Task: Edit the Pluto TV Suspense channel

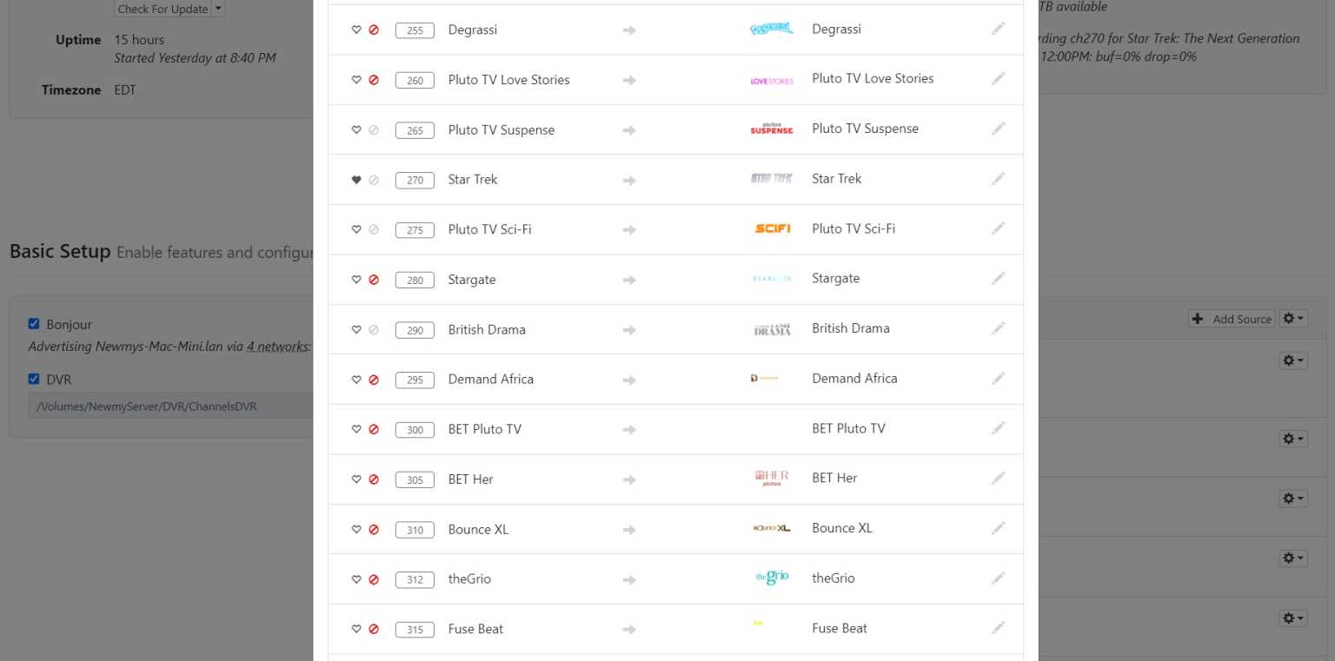Action: pos(998,129)
